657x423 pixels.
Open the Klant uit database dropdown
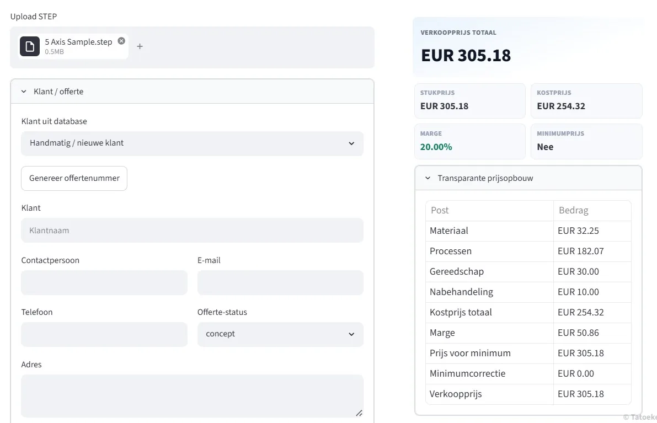point(193,143)
